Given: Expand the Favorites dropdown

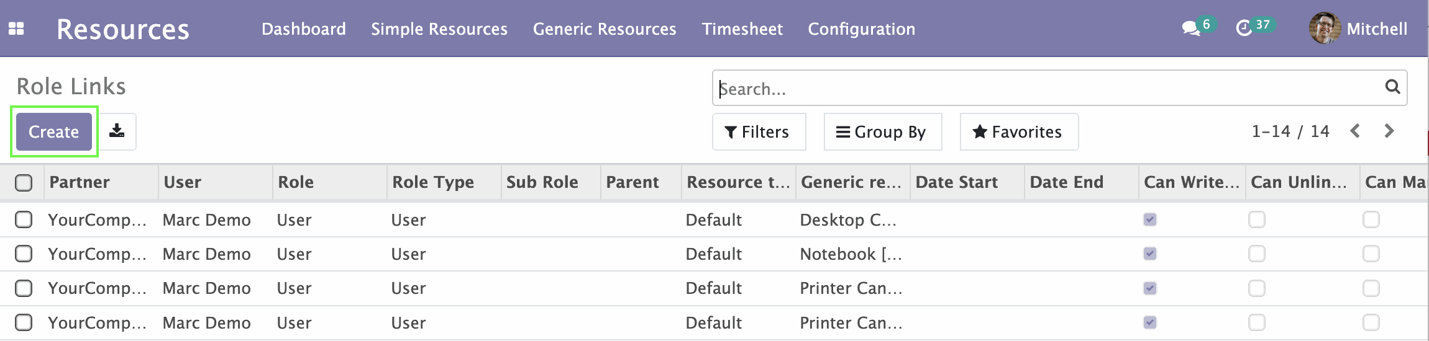Looking at the screenshot, I should coord(1019,131).
